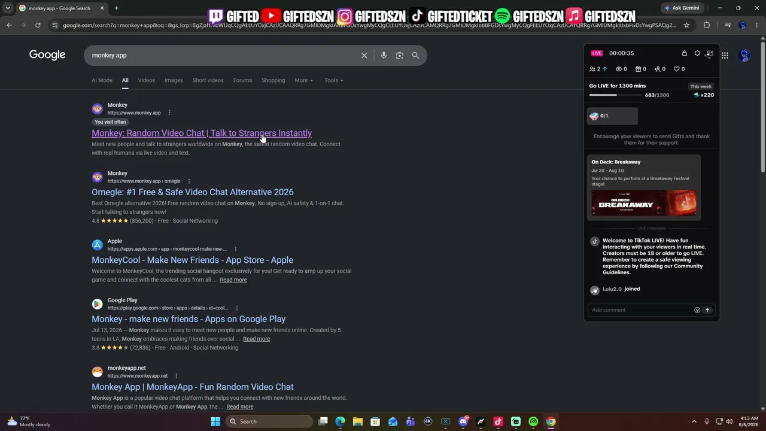Open the emoji picker in the comment box
The height and width of the screenshot is (431, 766).
point(697,310)
